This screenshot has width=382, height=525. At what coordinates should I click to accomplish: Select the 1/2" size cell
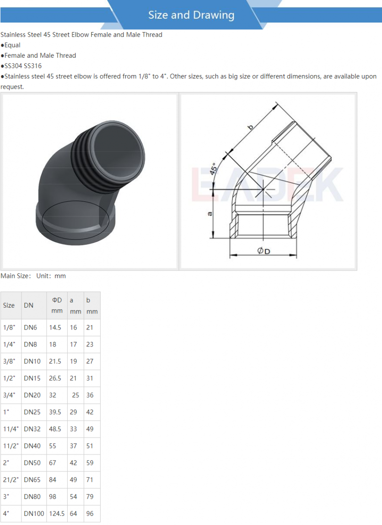pyautogui.click(x=11, y=379)
